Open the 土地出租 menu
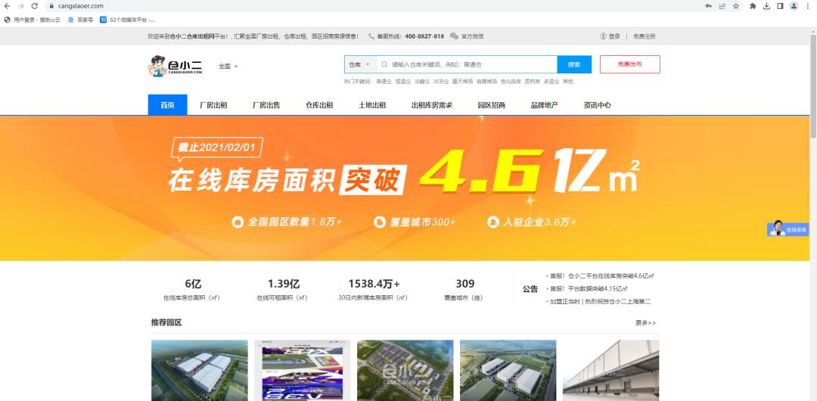This screenshot has width=817, height=401. 372,105
